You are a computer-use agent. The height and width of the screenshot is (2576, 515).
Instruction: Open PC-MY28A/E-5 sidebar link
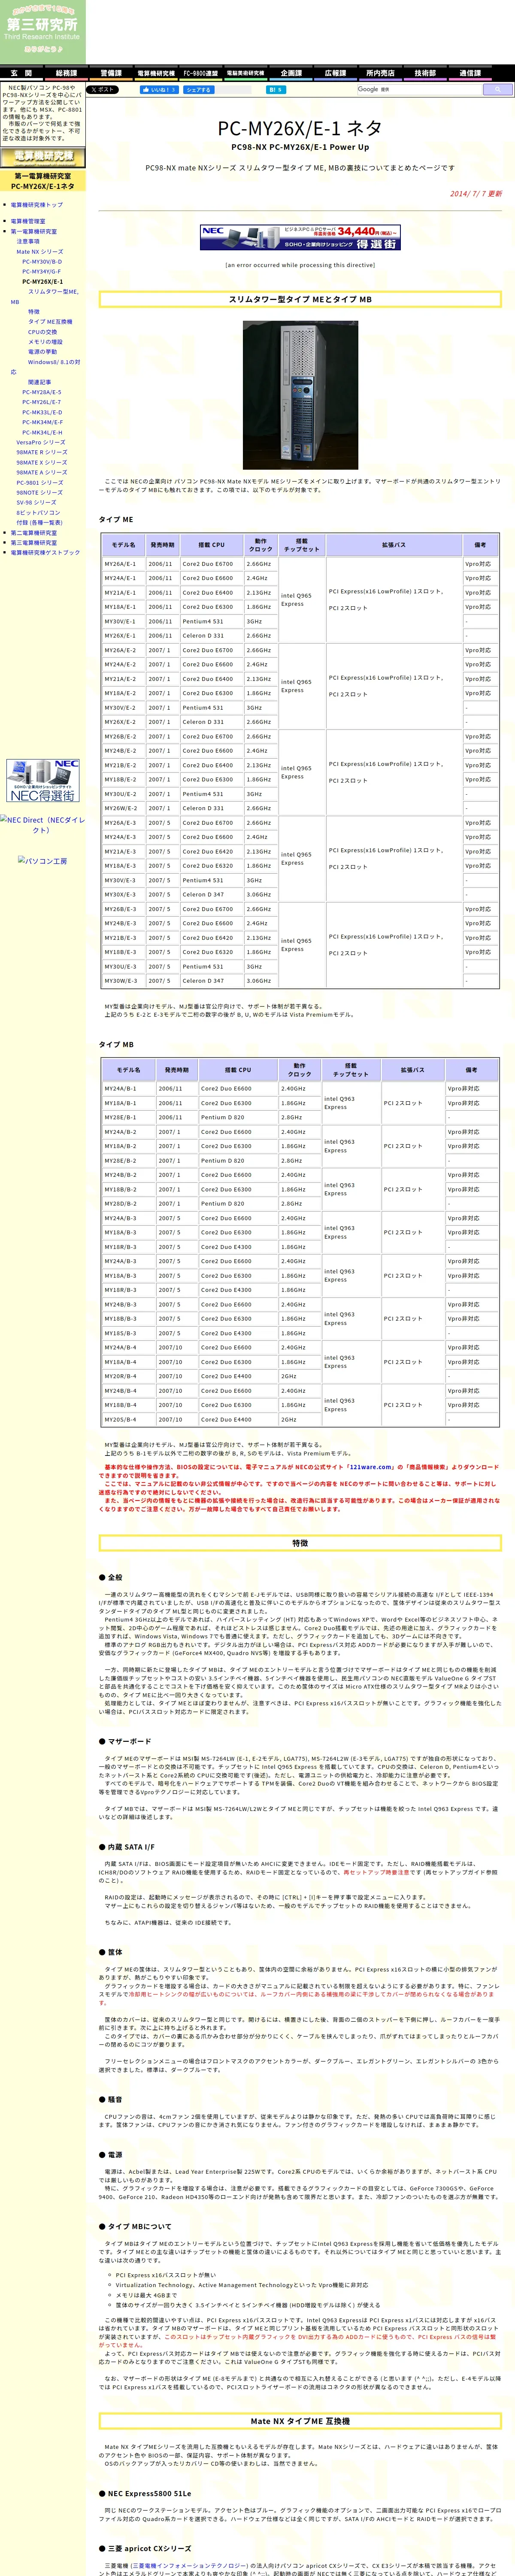click(x=41, y=392)
